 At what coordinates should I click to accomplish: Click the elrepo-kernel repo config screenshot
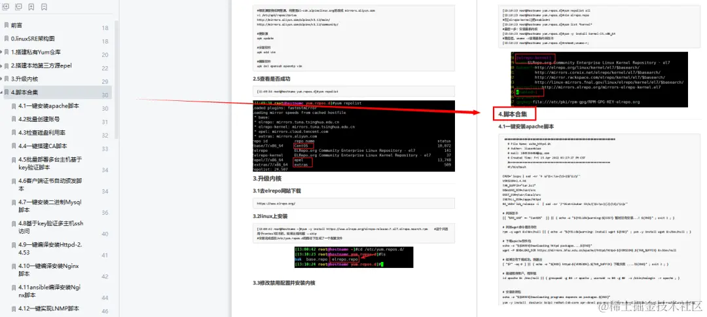tap(599, 79)
